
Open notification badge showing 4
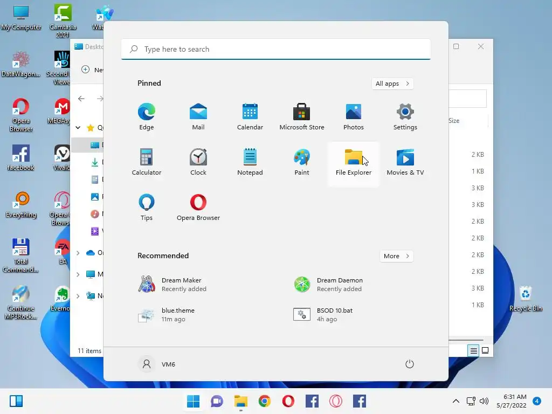point(537,401)
